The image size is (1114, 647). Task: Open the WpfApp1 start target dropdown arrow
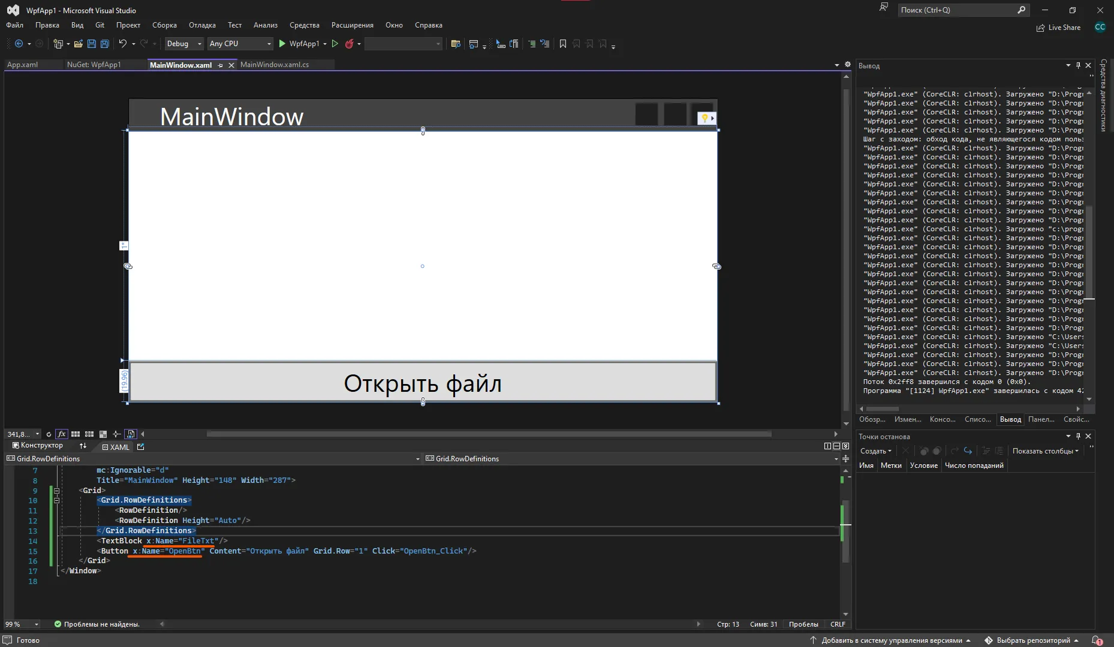(325, 44)
